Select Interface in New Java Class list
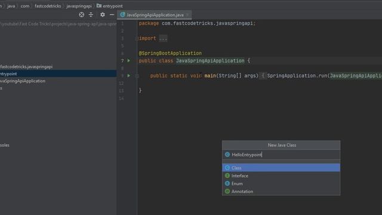 click(281, 176)
